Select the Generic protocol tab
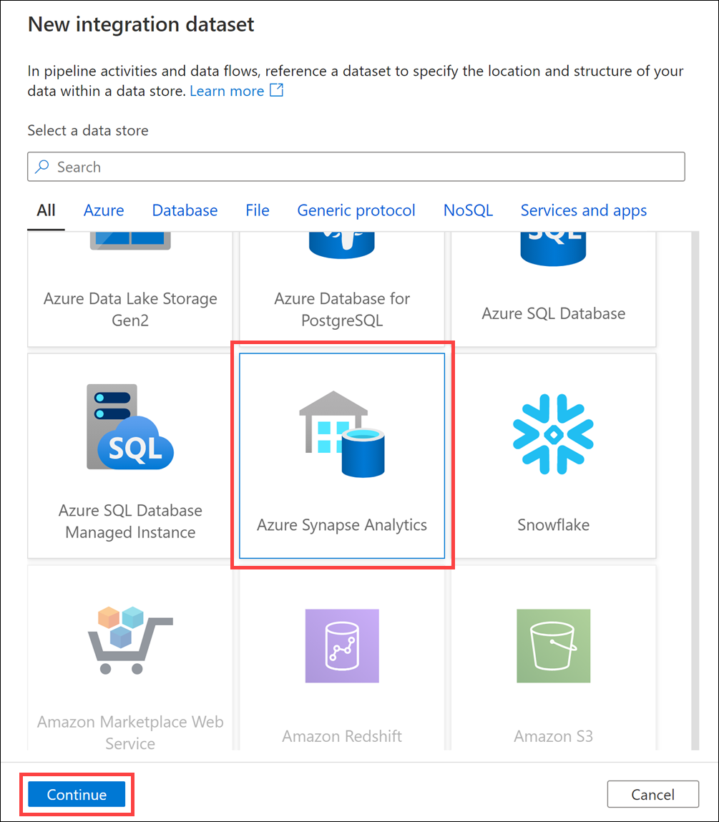Viewport: 719px width, 822px height. (x=356, y=210)
